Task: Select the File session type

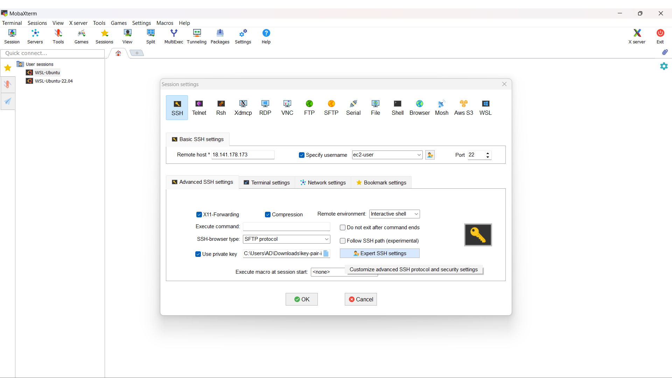Action: coord(375,108)
